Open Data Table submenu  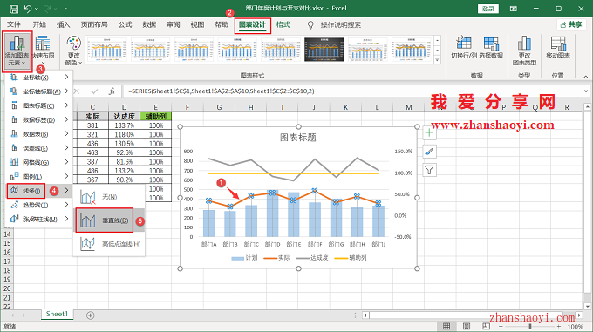click(x=38, y=133)
